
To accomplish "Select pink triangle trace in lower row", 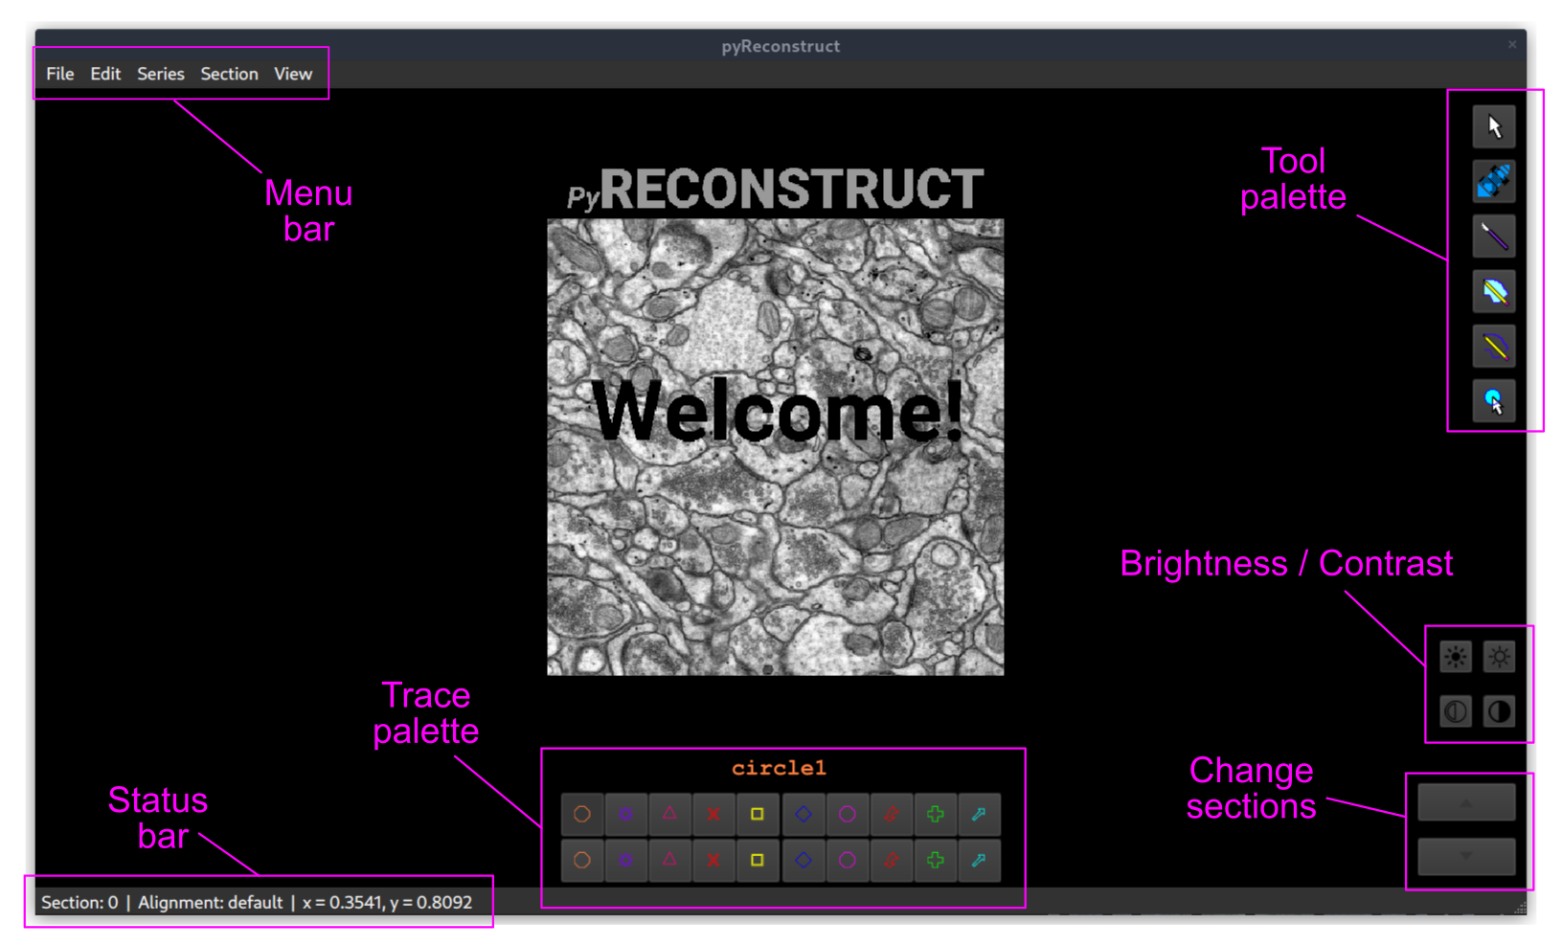I will [x=670, y=860].
